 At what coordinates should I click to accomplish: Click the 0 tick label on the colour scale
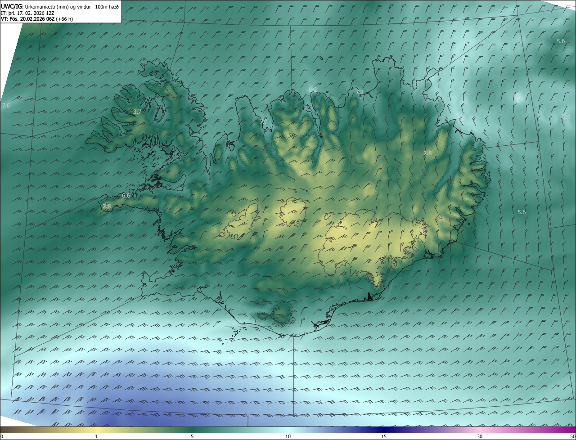tap(2, 436)
